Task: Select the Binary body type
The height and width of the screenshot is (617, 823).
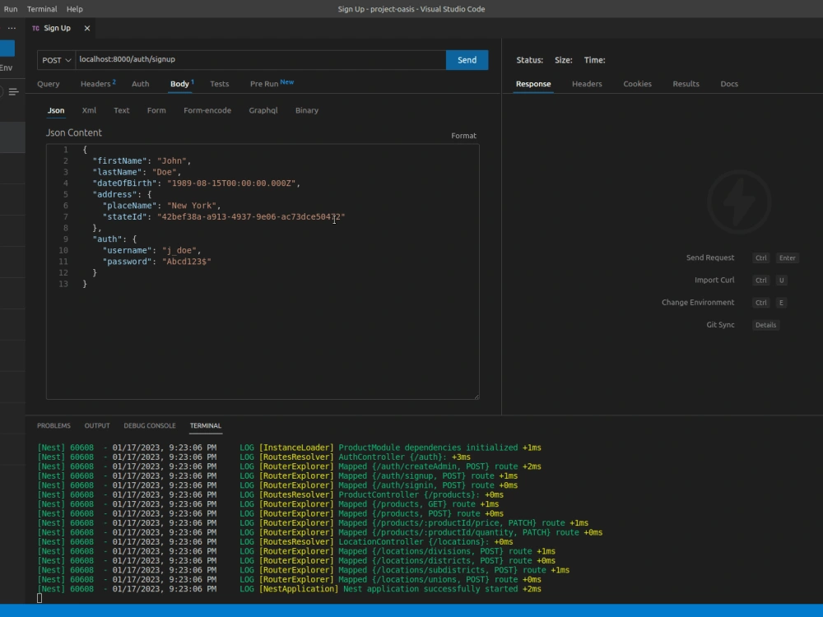Action: (306, 111)
